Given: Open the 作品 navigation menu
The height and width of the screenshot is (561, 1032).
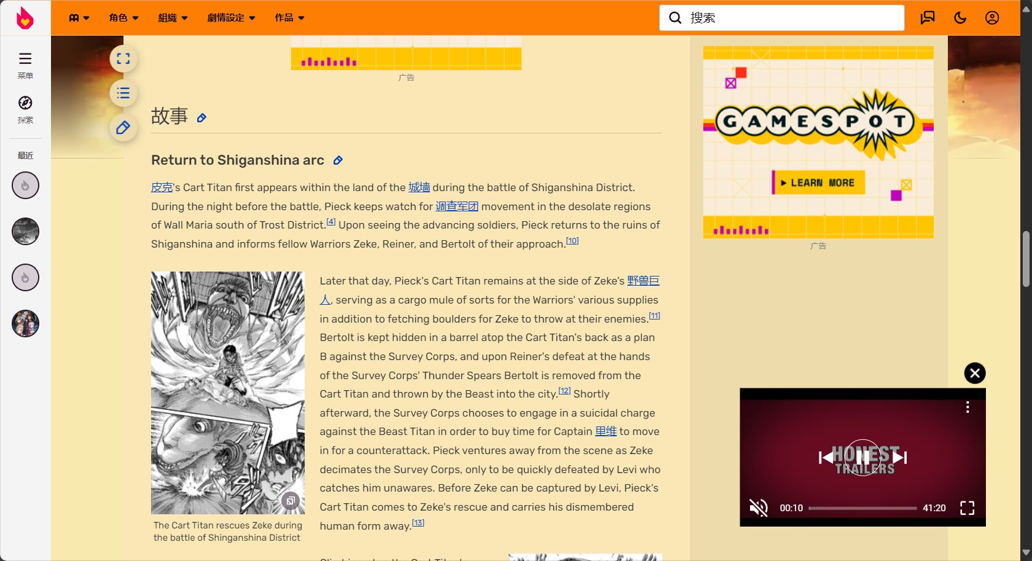Looking at the screenshot, I should click(x=289, y=18).
